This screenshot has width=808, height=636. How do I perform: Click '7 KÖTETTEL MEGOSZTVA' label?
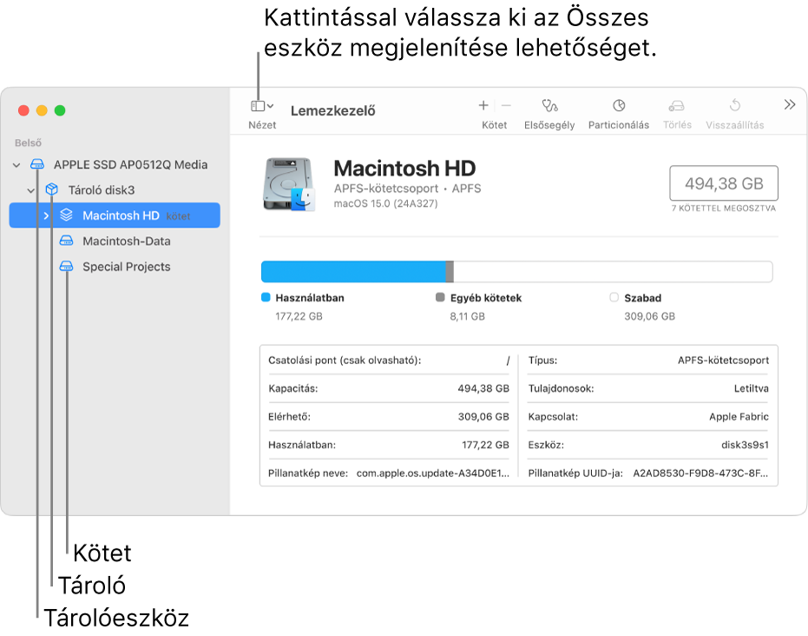click(x=724, y=209)
